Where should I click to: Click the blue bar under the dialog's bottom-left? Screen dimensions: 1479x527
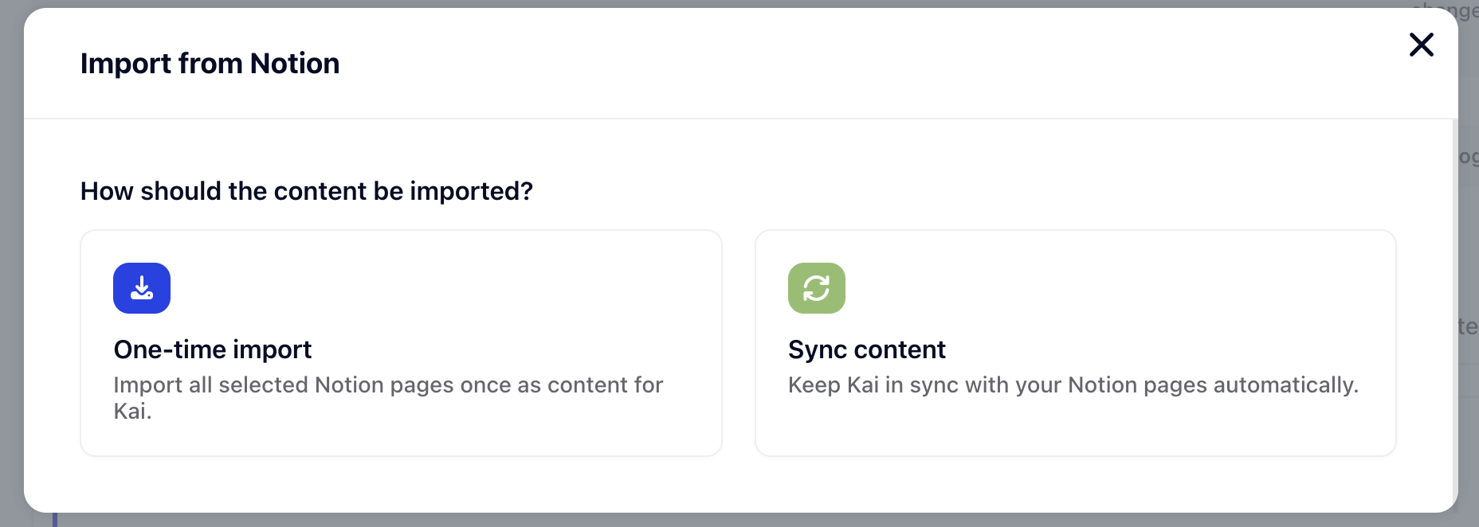(55, 520)
